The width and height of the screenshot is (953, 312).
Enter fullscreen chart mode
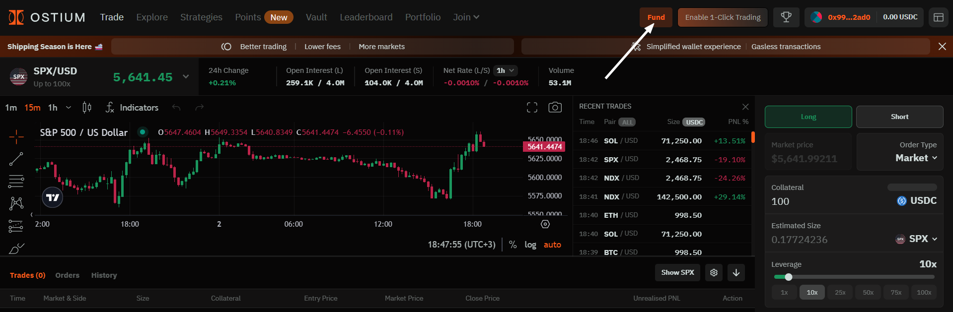point(532,108)
